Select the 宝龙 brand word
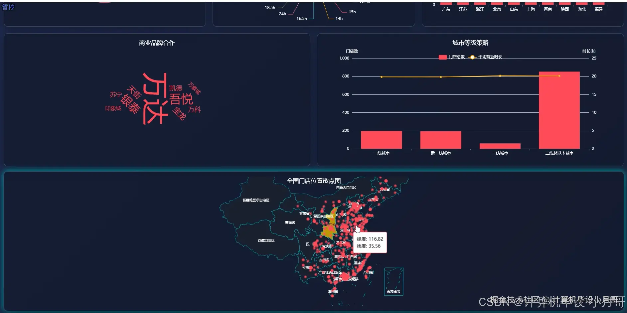627x313 pixels. point(179,114)
